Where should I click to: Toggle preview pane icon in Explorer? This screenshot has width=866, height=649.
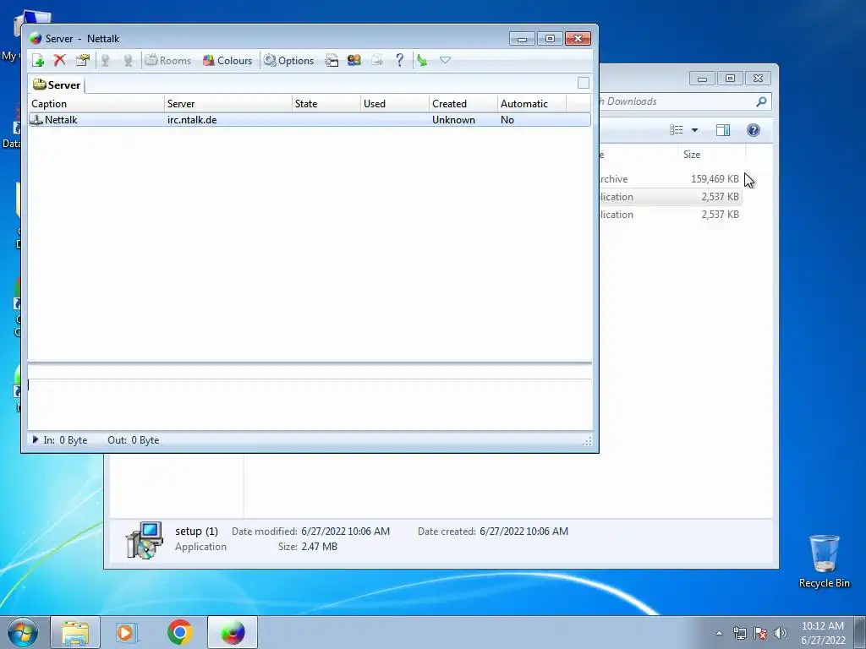[x=723, y=130]
